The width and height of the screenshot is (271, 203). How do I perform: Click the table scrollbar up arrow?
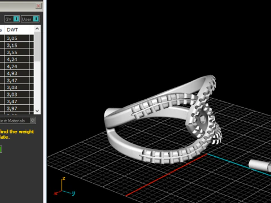tap(37, 29)
